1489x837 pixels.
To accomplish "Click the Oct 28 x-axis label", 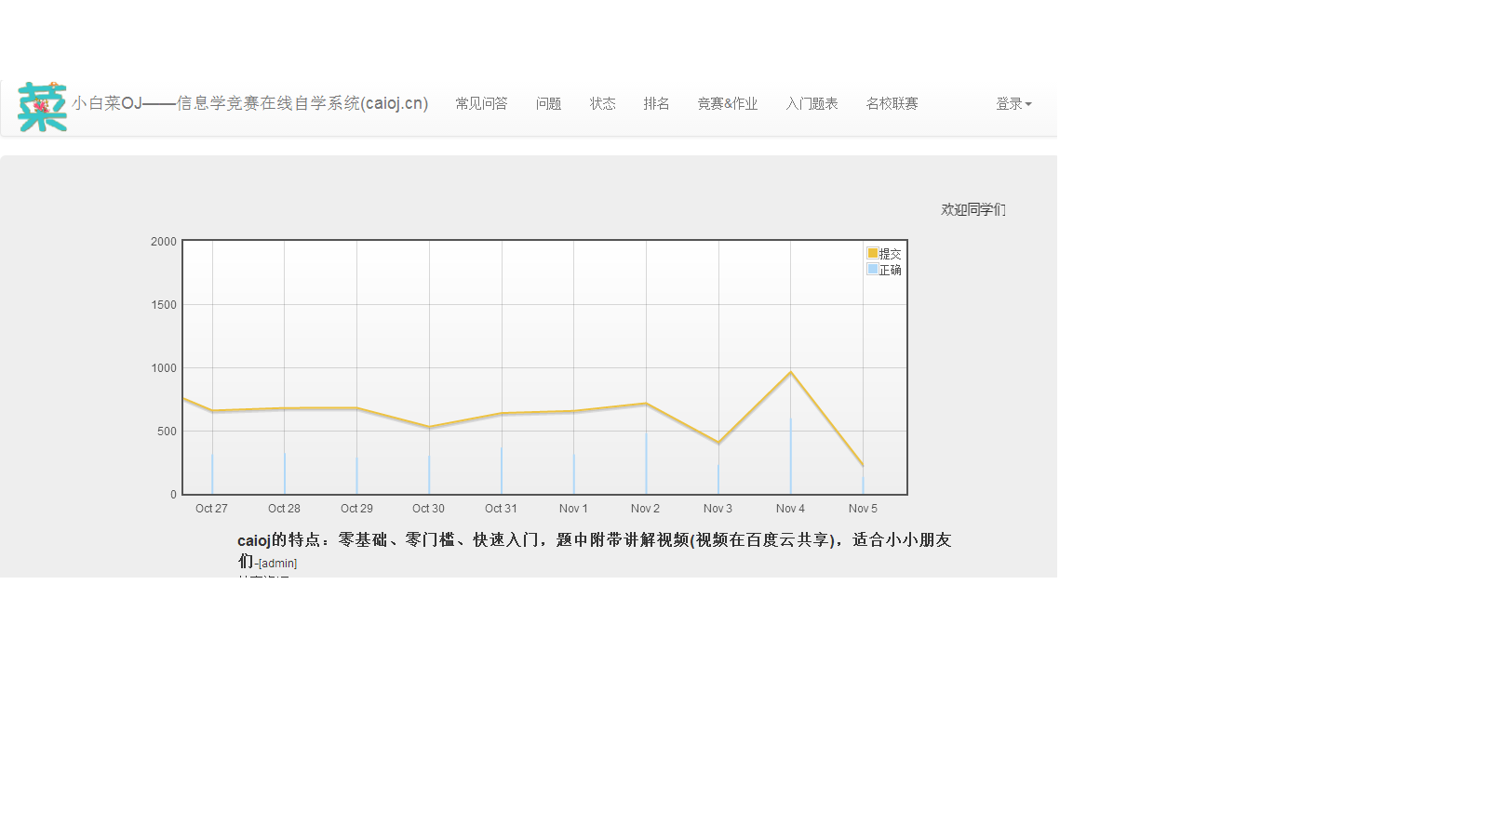I will click(284, 509).
